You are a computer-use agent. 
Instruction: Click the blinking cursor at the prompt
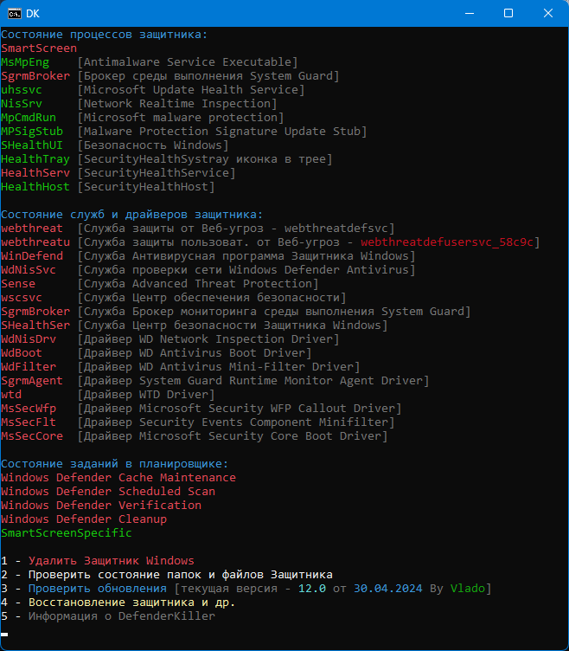point(4,634)
